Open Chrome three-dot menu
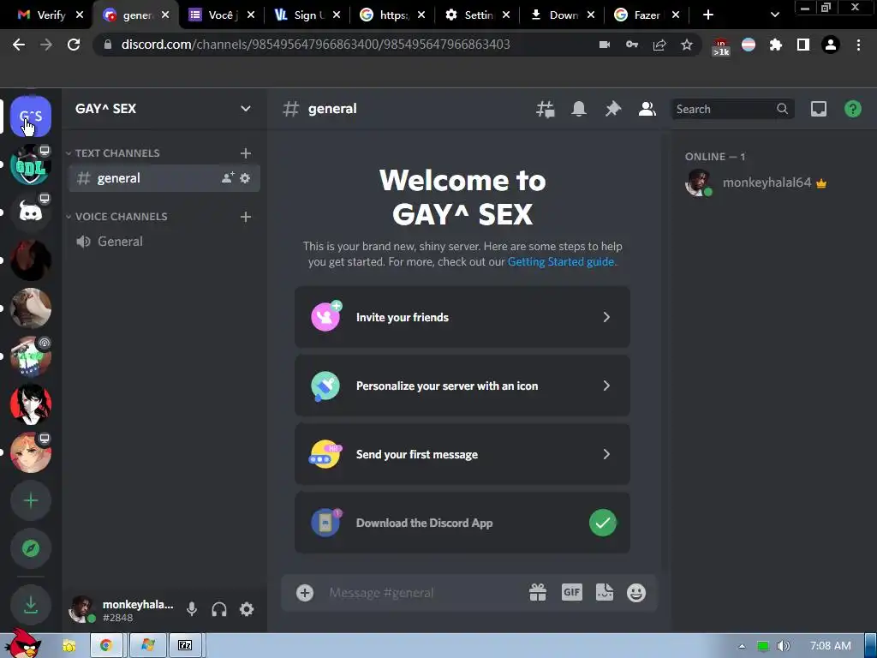Viewport: 877px width, 658px height. pyautogui.click(x=858, y=45)
